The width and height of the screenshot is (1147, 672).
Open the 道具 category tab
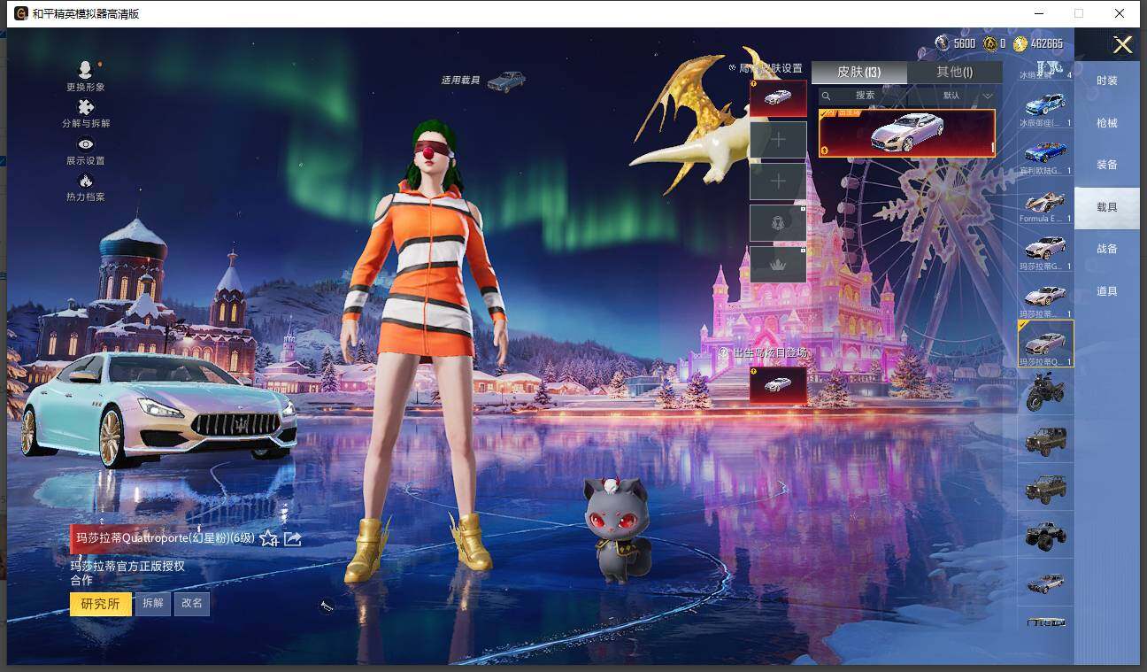1107,291
